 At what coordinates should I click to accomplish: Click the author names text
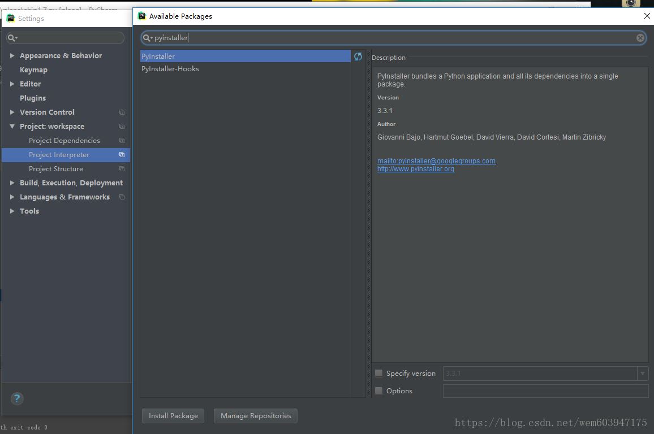(491, 137)
